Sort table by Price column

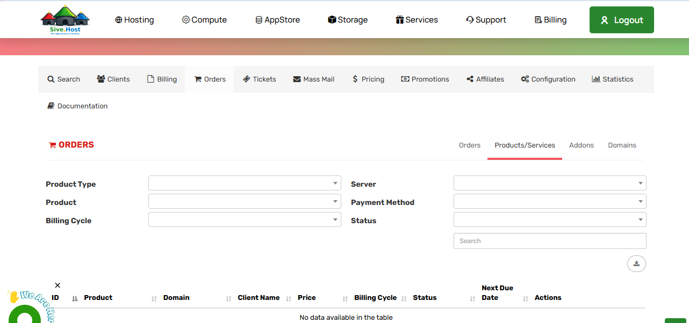[x=323, y=298]
